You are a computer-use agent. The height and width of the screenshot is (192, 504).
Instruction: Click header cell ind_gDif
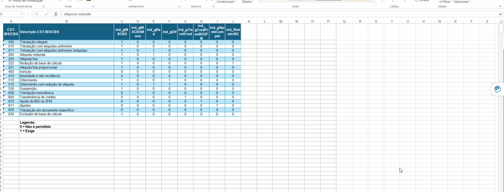tap(169, 32)
